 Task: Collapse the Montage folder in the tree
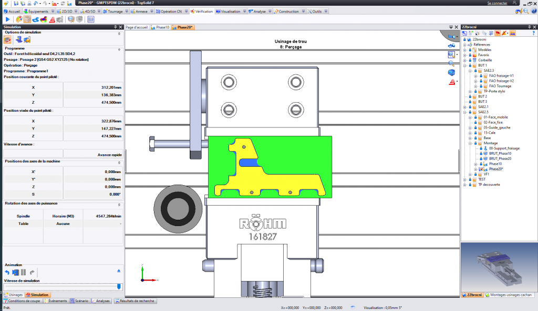pyautogui.click(x=470, y=143)
